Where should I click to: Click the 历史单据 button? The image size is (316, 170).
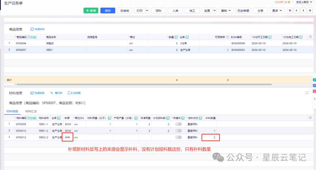pos(243,11)
